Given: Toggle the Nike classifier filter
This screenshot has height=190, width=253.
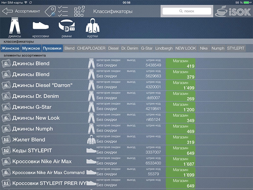Looking at the screenshot, I should pyautogui.click(x=204, y=48).
